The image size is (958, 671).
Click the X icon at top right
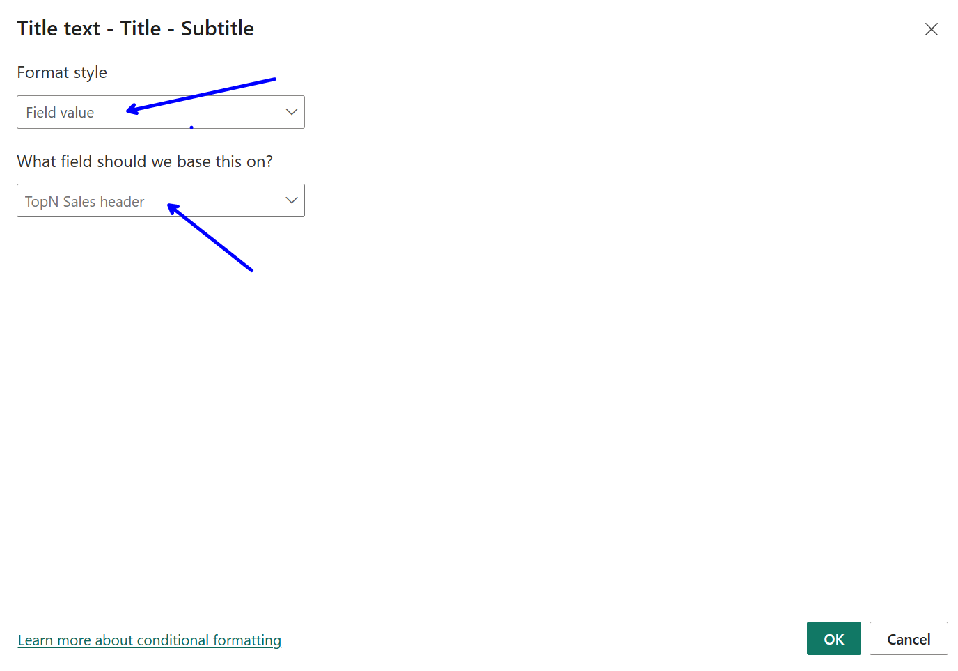coord(931,29)
